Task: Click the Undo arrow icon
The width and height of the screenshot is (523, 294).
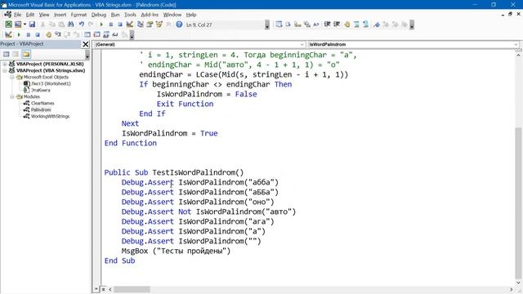Action: (x=81, y=24)
